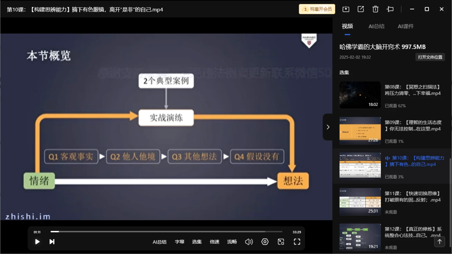Enable picture-in-picture mini player mode
This screenshot has width=452, height=254.
281,242
